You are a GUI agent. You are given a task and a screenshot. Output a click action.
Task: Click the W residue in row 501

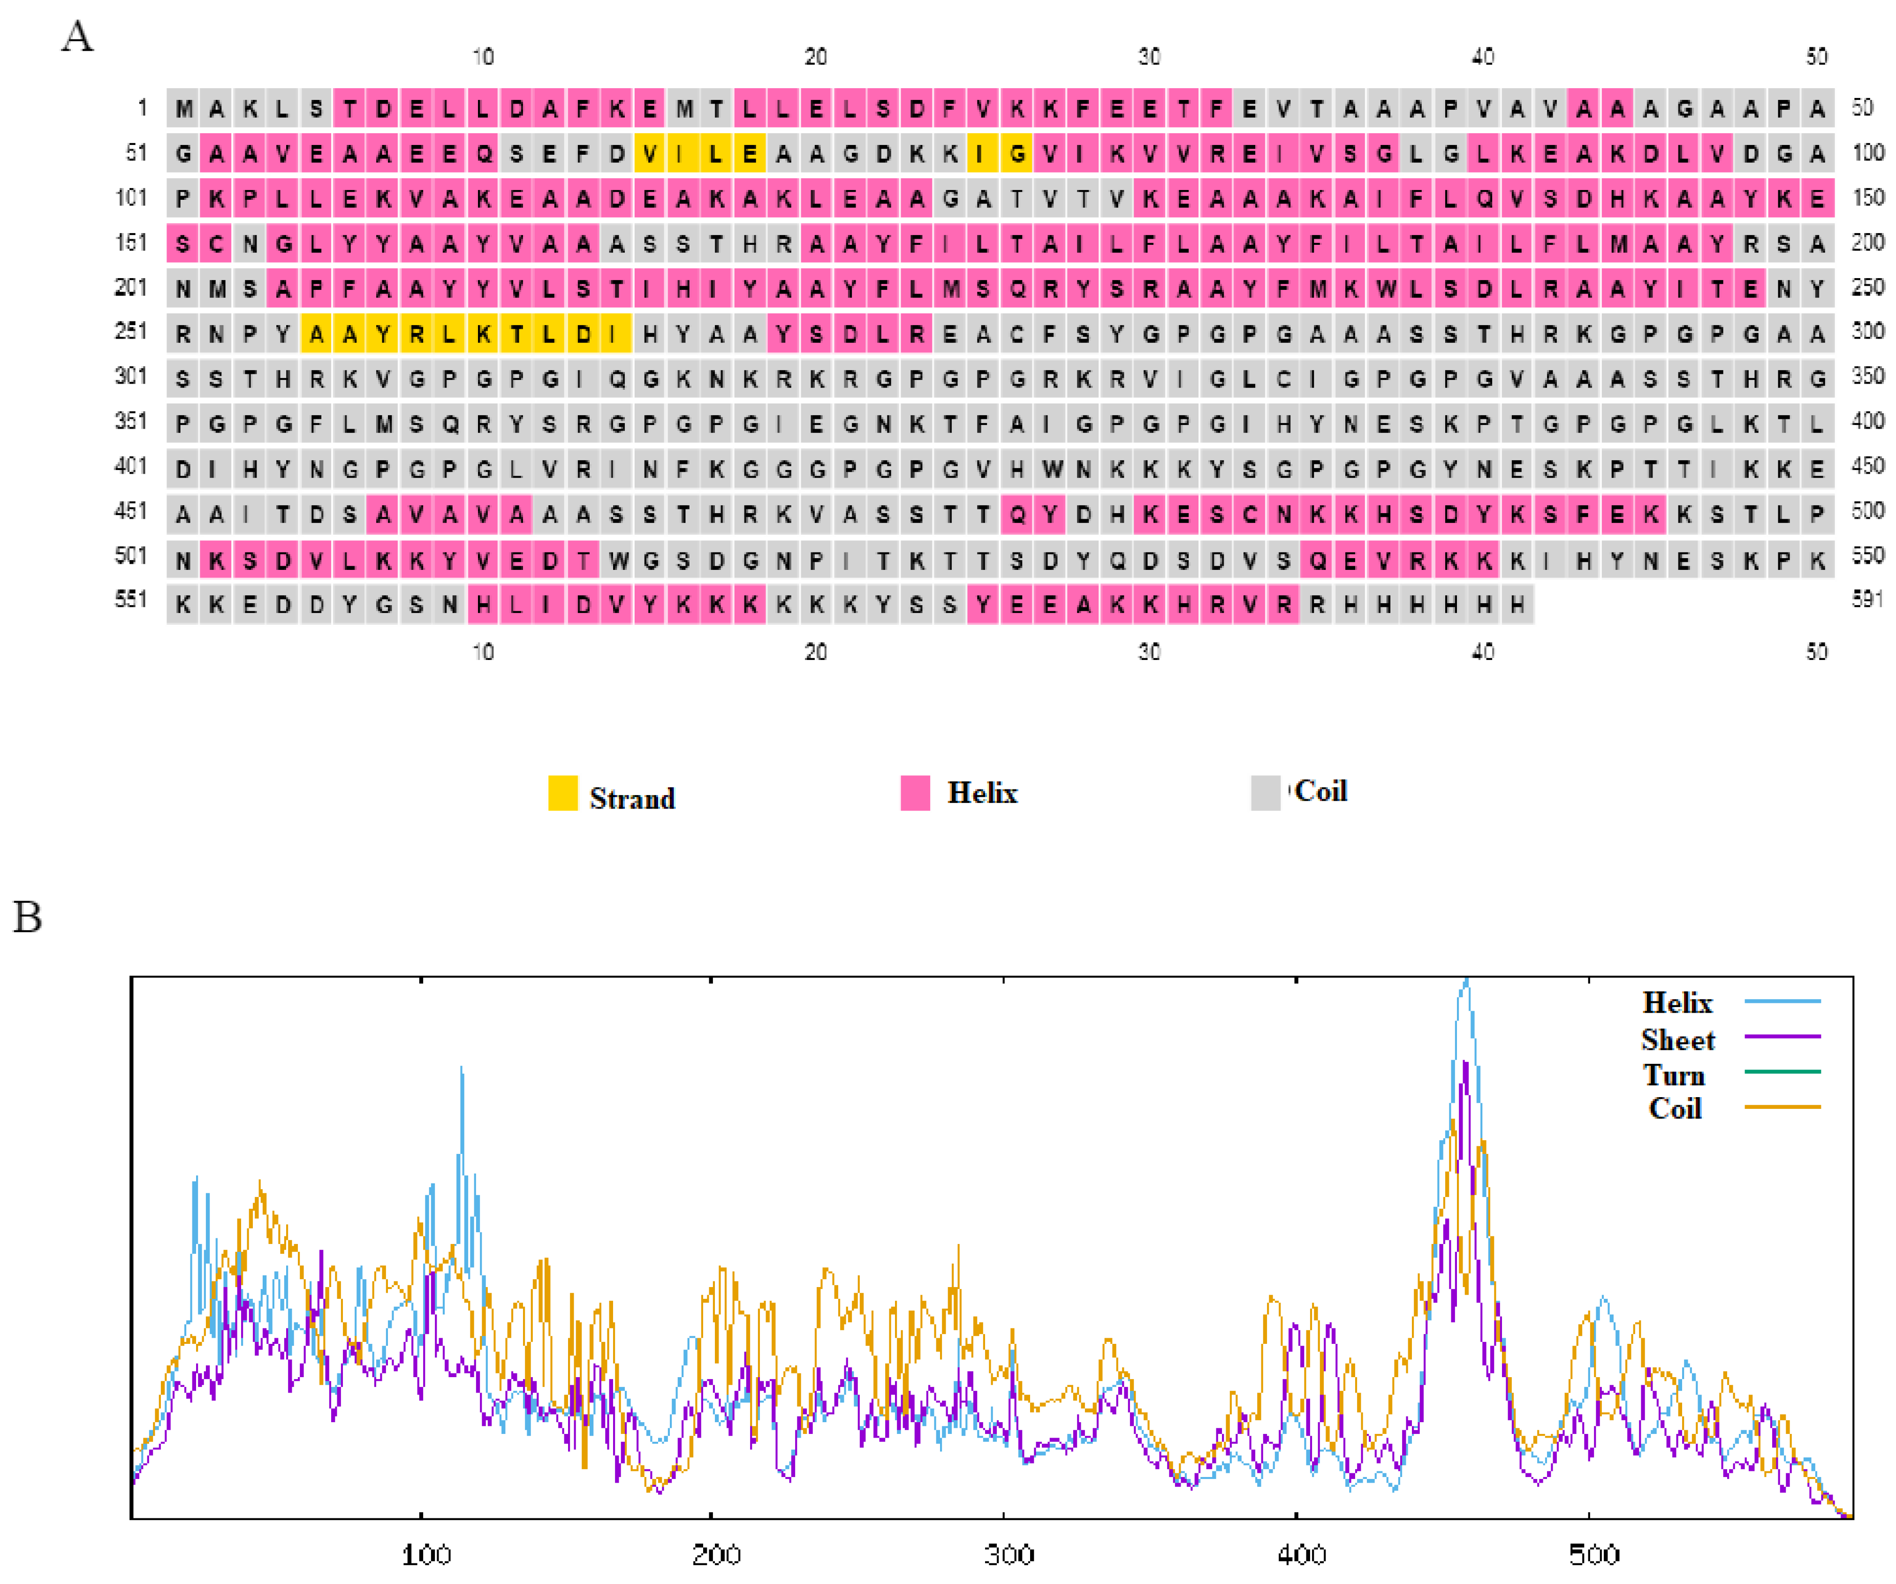click(x=618, y=561)
